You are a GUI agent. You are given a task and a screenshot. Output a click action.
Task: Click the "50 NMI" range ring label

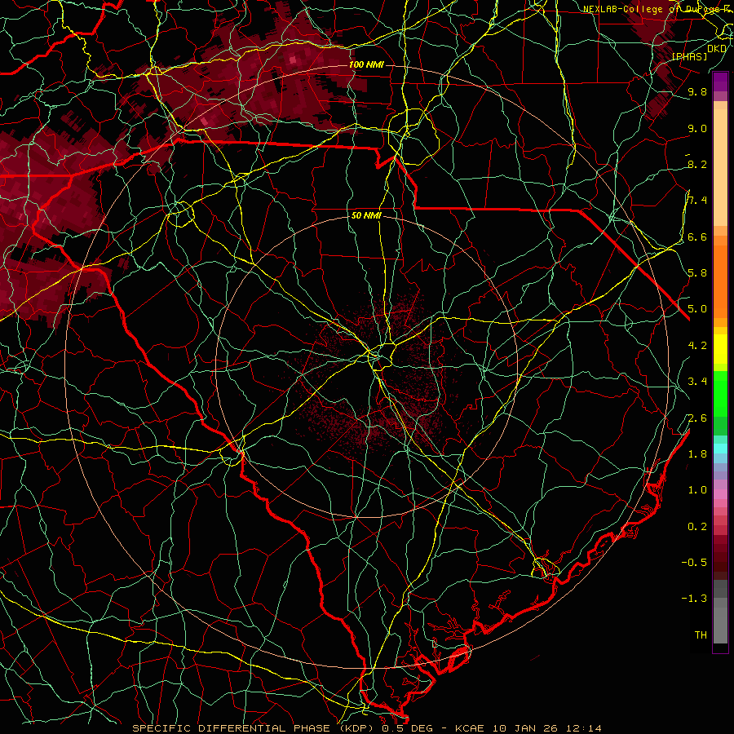pos(366,216)
